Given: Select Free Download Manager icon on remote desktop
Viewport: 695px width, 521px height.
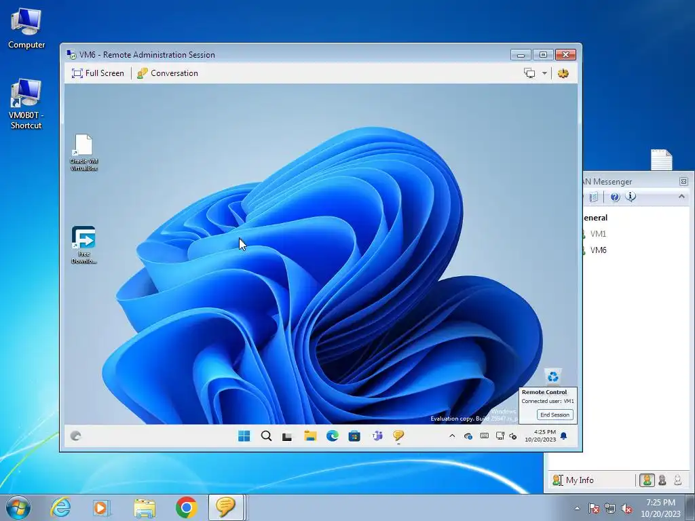Looking at the screenshot, I should [83, 245].
